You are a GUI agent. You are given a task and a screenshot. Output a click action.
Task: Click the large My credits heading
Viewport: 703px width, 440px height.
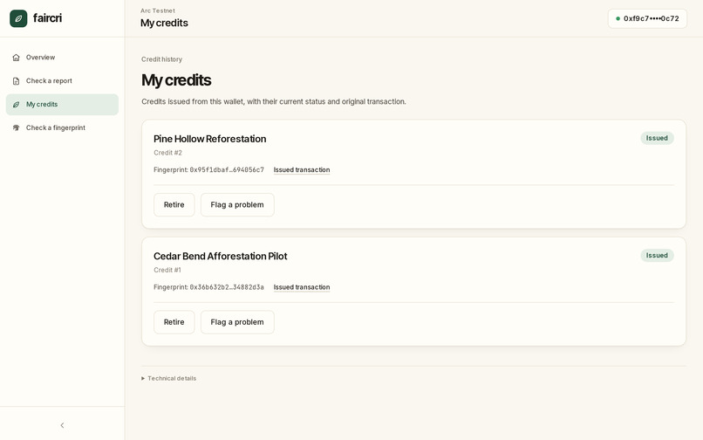(176, 80)
